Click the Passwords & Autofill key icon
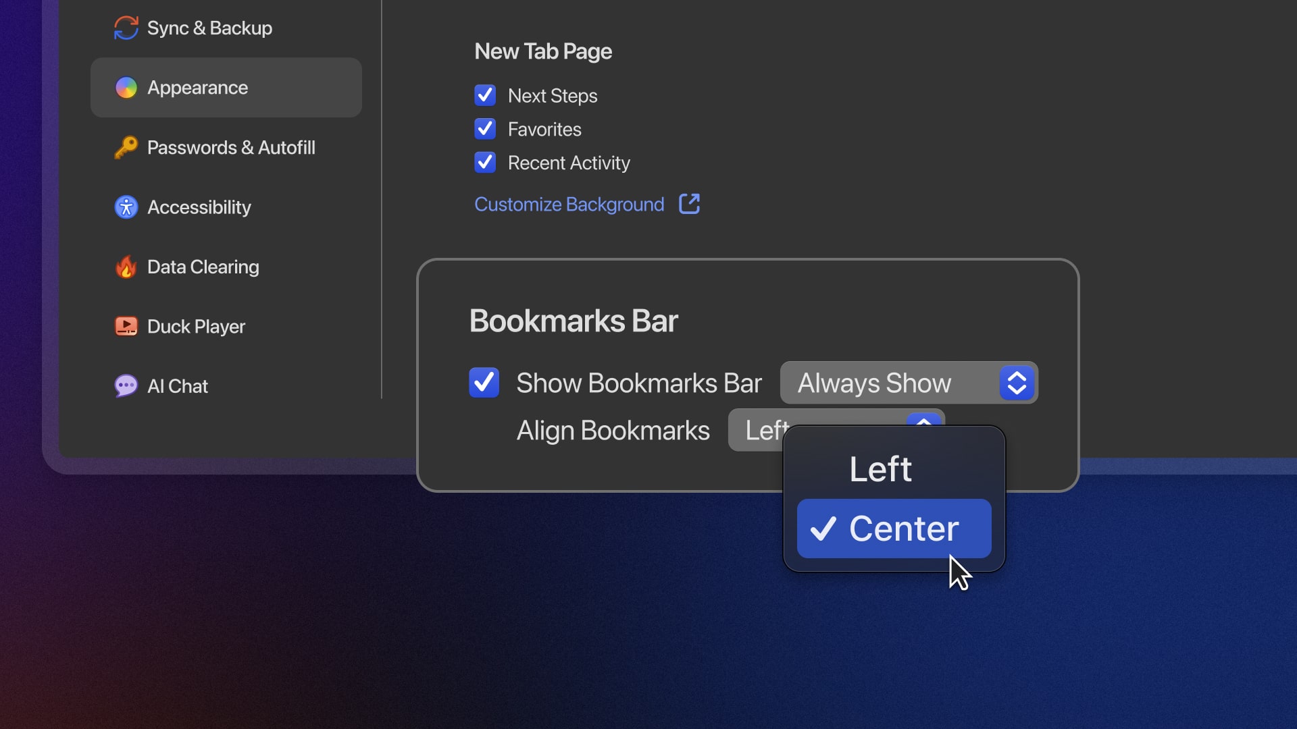 pyautogui.click(x=126, y=147)
